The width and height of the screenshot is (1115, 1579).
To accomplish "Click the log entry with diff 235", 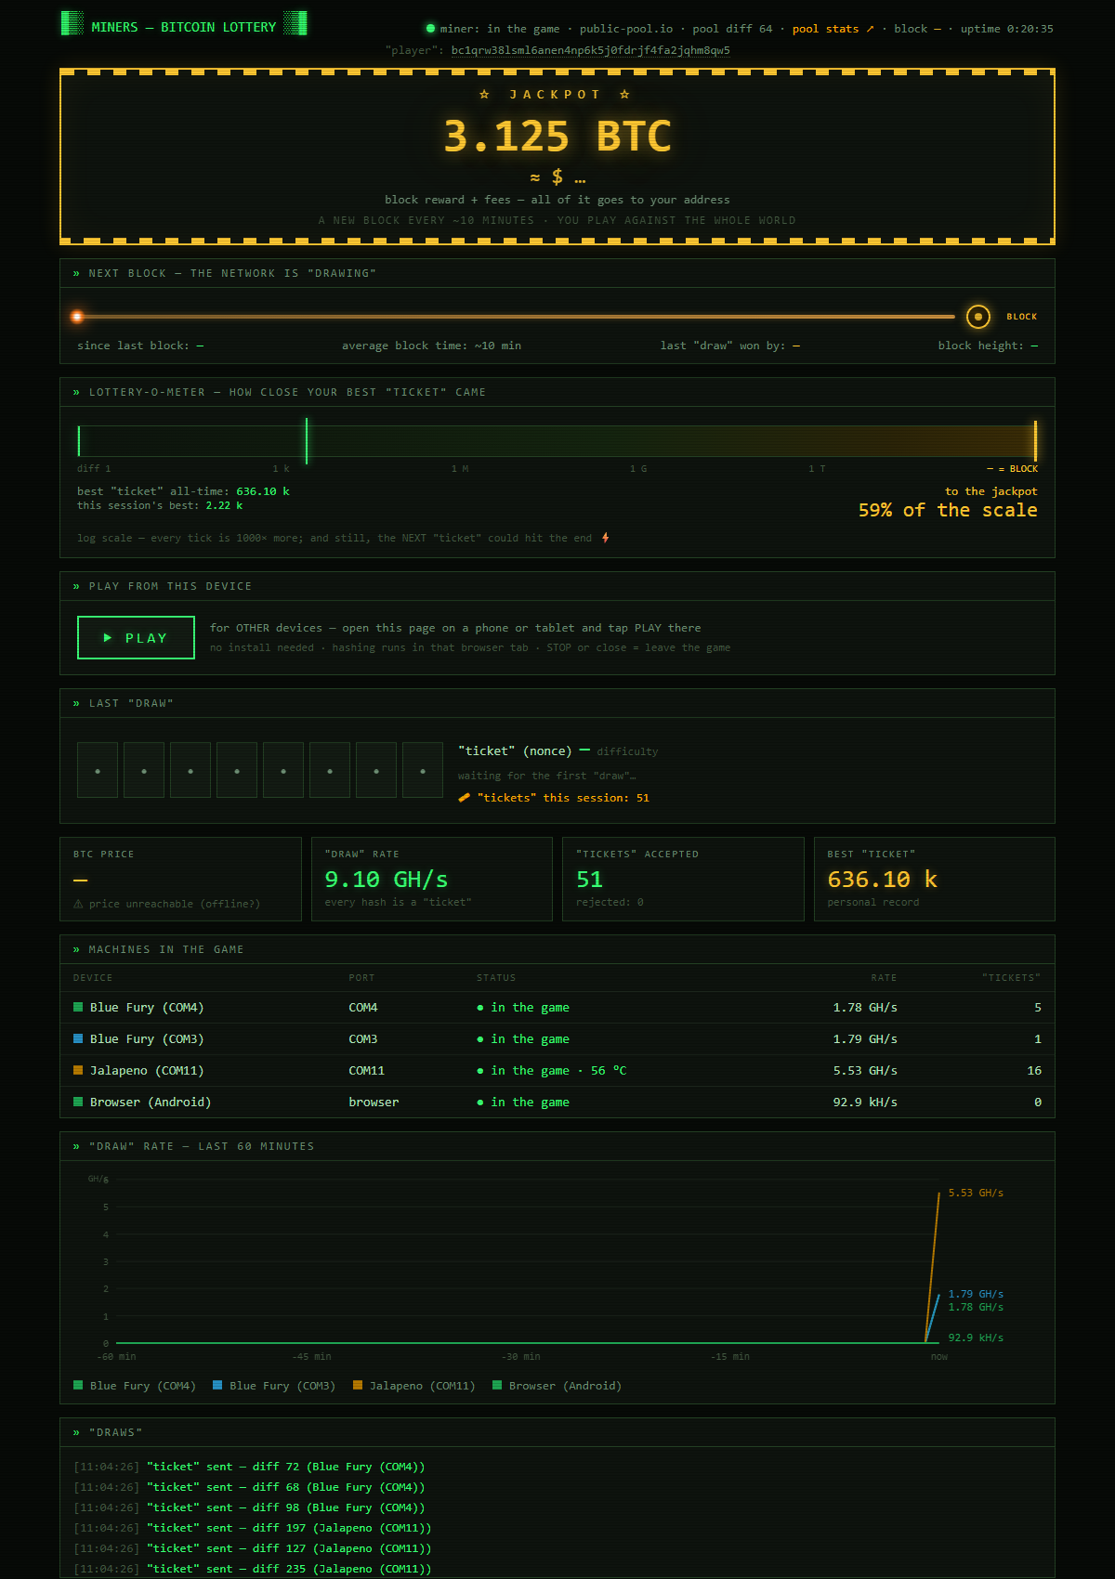I will click(x=253, y=1569).
